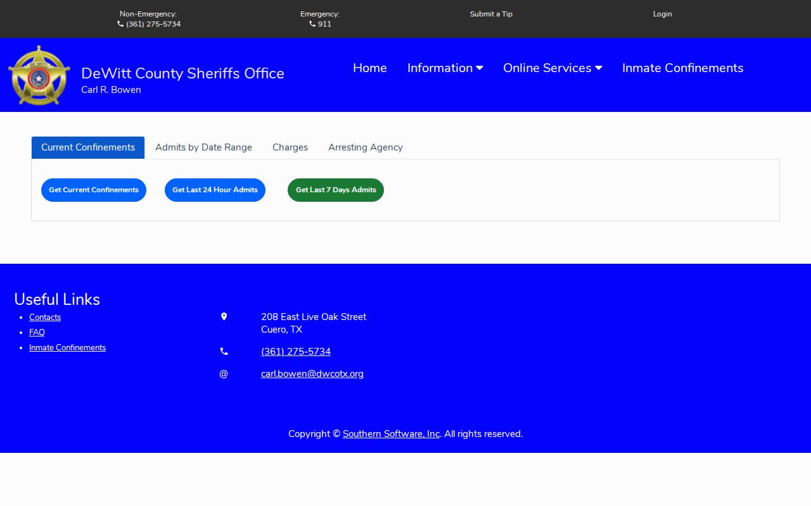
Task: Switch to the Charges tab
Action: click(x=290, y=147)
